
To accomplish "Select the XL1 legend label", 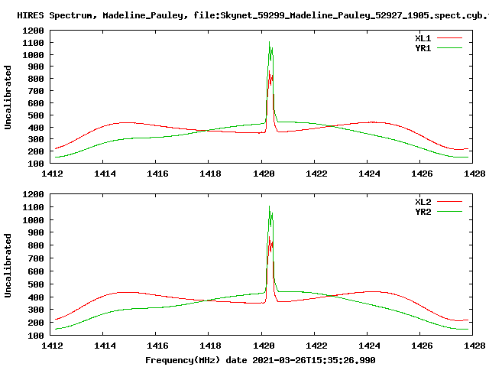I will (423, 38).
